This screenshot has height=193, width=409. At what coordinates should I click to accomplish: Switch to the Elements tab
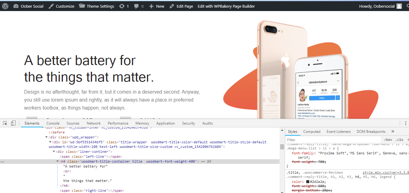pos(32,123)
